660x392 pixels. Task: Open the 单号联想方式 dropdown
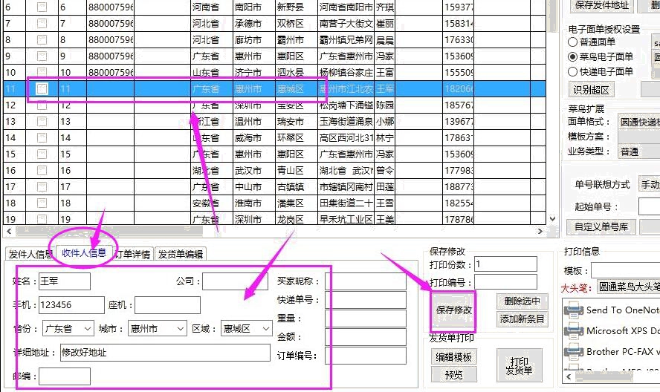(649, 184)
